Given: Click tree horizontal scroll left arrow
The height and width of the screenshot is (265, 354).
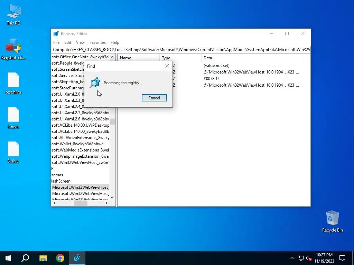Looking at the screenshot, I should 54,203.
